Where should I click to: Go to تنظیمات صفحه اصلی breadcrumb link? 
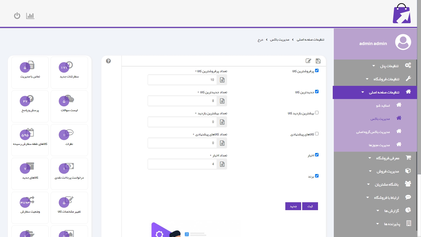[311, 39]
